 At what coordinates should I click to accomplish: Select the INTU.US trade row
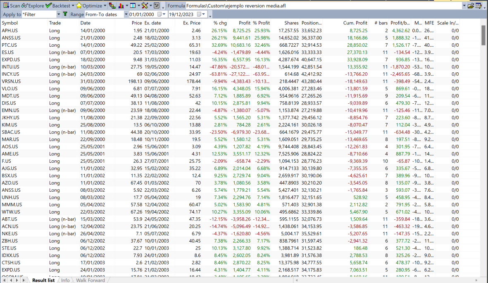pos(230,67)
